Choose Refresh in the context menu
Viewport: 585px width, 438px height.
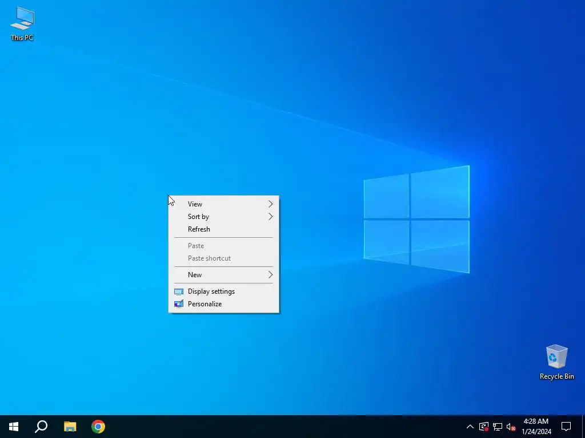point(224,229)
